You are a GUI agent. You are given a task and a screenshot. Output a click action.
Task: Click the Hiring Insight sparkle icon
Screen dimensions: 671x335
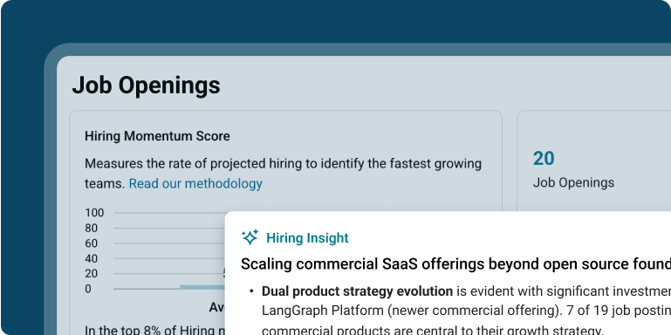click(250, 237)
